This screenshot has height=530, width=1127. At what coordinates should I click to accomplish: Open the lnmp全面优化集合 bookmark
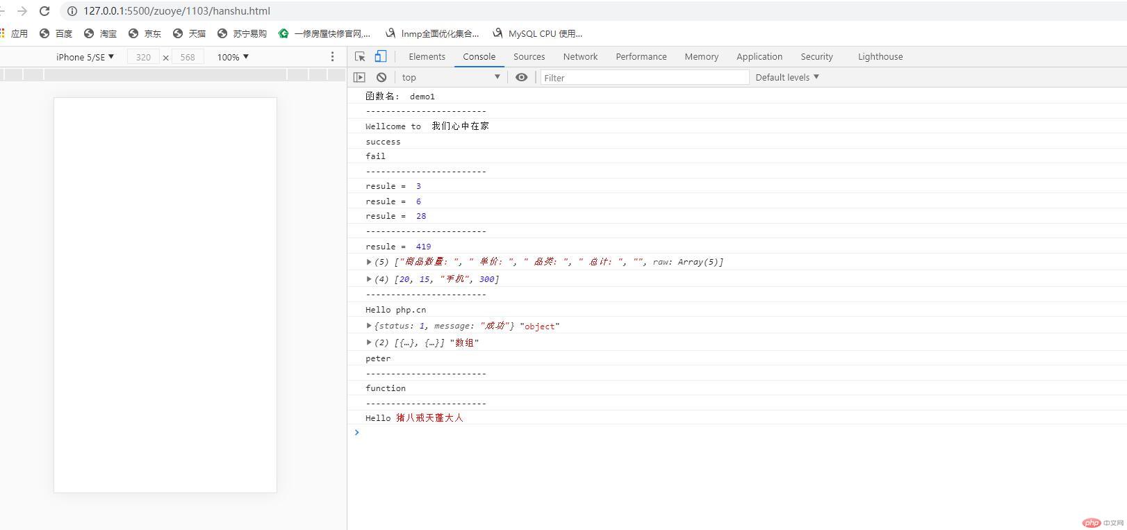pyautogui.click(x=432, y=33)
